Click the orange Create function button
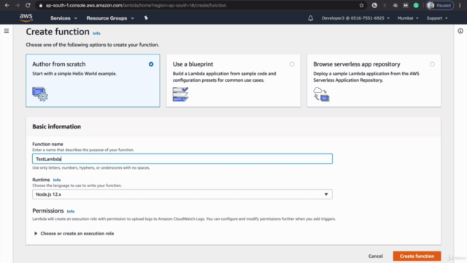The width and height of the screenshot is (467, 263). pyautogui.click(x=417, y=256)
